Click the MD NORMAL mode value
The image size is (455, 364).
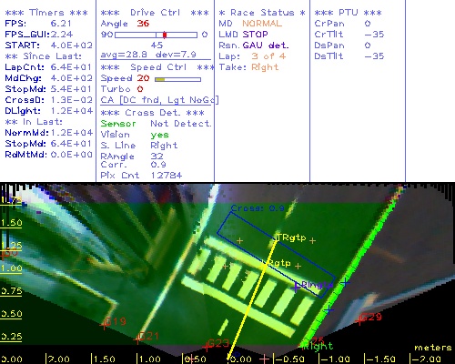(262, 24)
